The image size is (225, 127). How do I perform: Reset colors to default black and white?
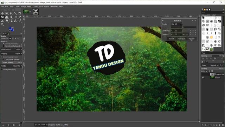pos(9,31)
